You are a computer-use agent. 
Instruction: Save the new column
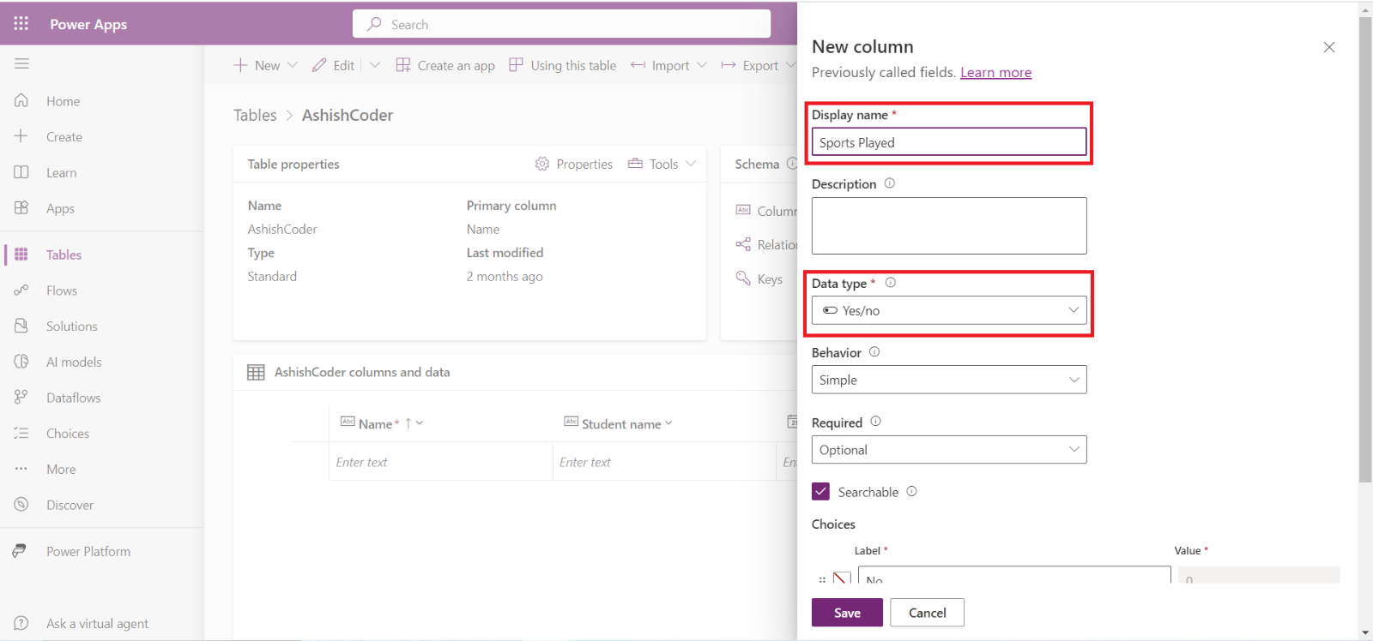[846, 613]
